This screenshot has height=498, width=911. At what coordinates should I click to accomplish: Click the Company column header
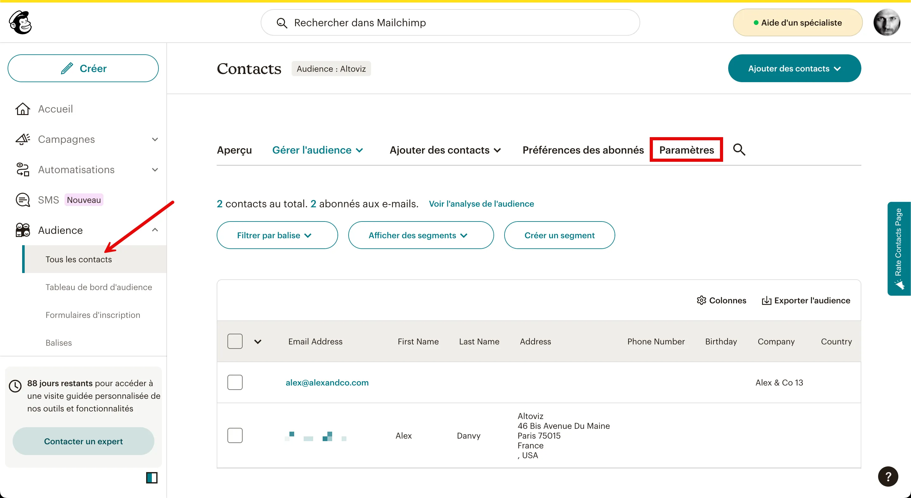point(776,342)
